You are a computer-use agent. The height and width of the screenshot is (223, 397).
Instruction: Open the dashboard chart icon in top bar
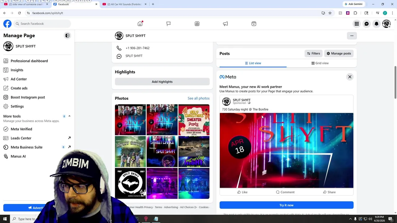tap(197, 24)
